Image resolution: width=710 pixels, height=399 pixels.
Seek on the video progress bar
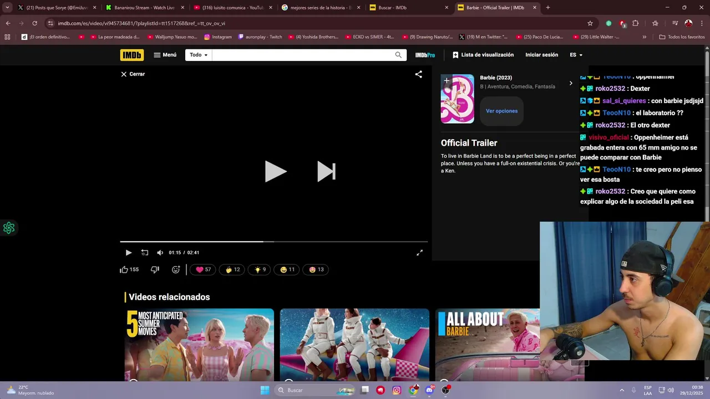(x=274, y=242)
